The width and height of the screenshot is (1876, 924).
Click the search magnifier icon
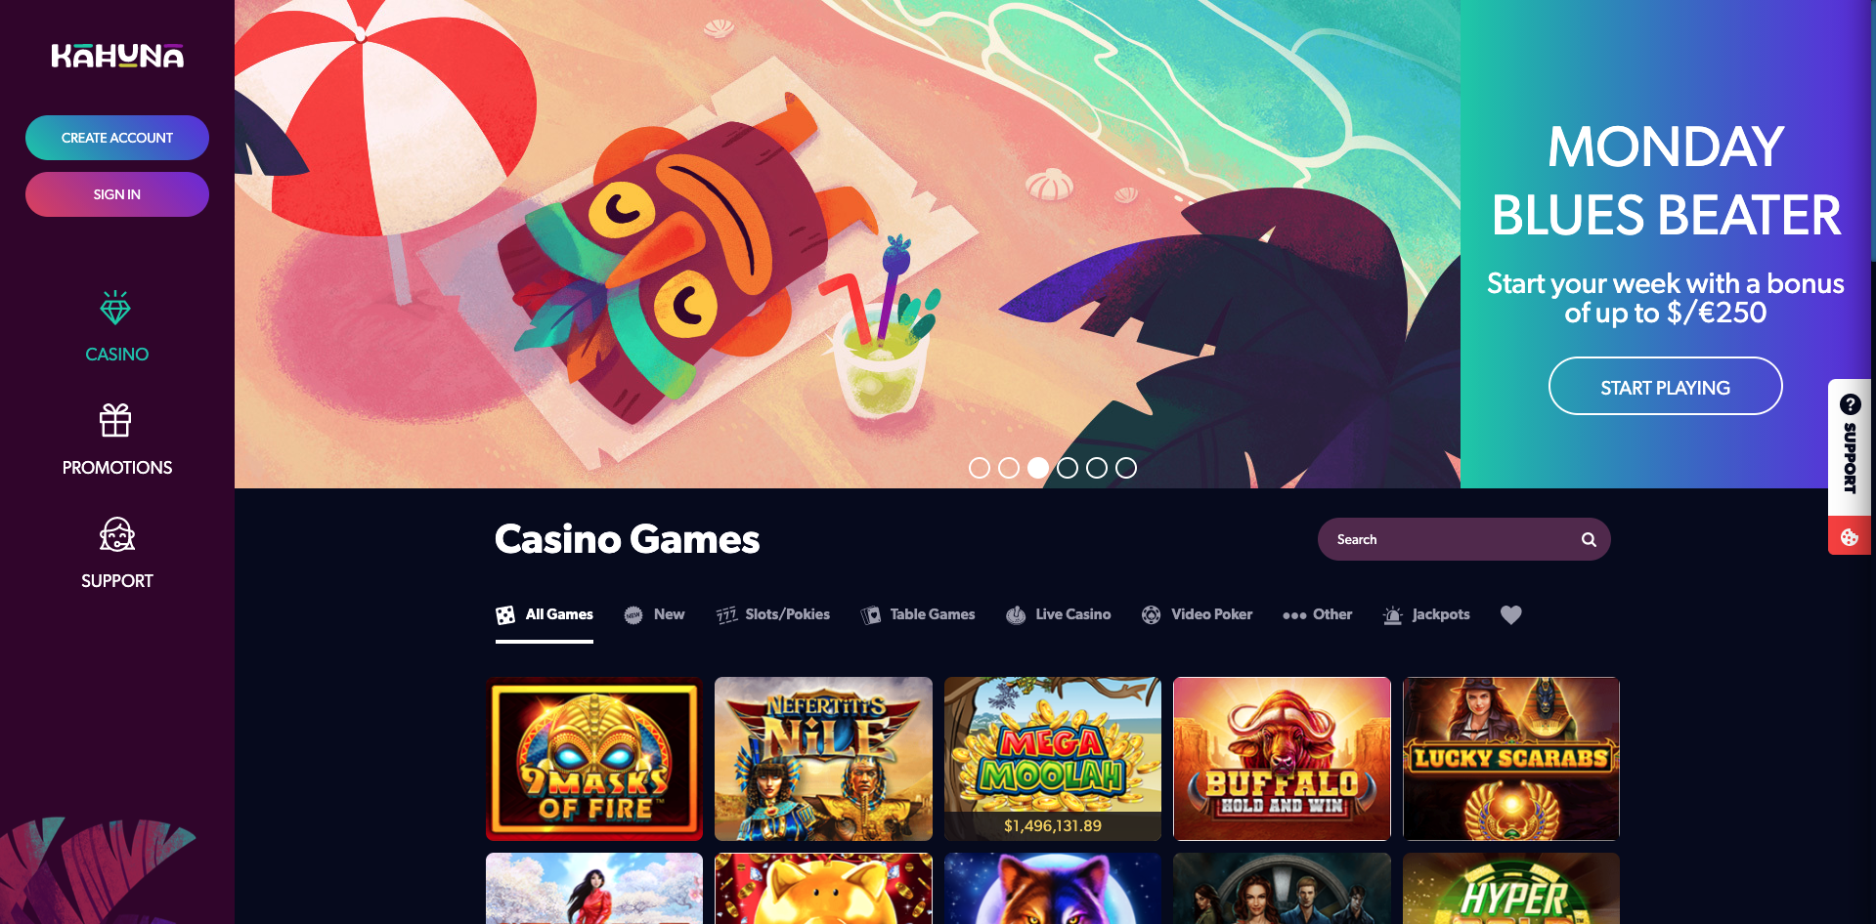(1589, 539)
